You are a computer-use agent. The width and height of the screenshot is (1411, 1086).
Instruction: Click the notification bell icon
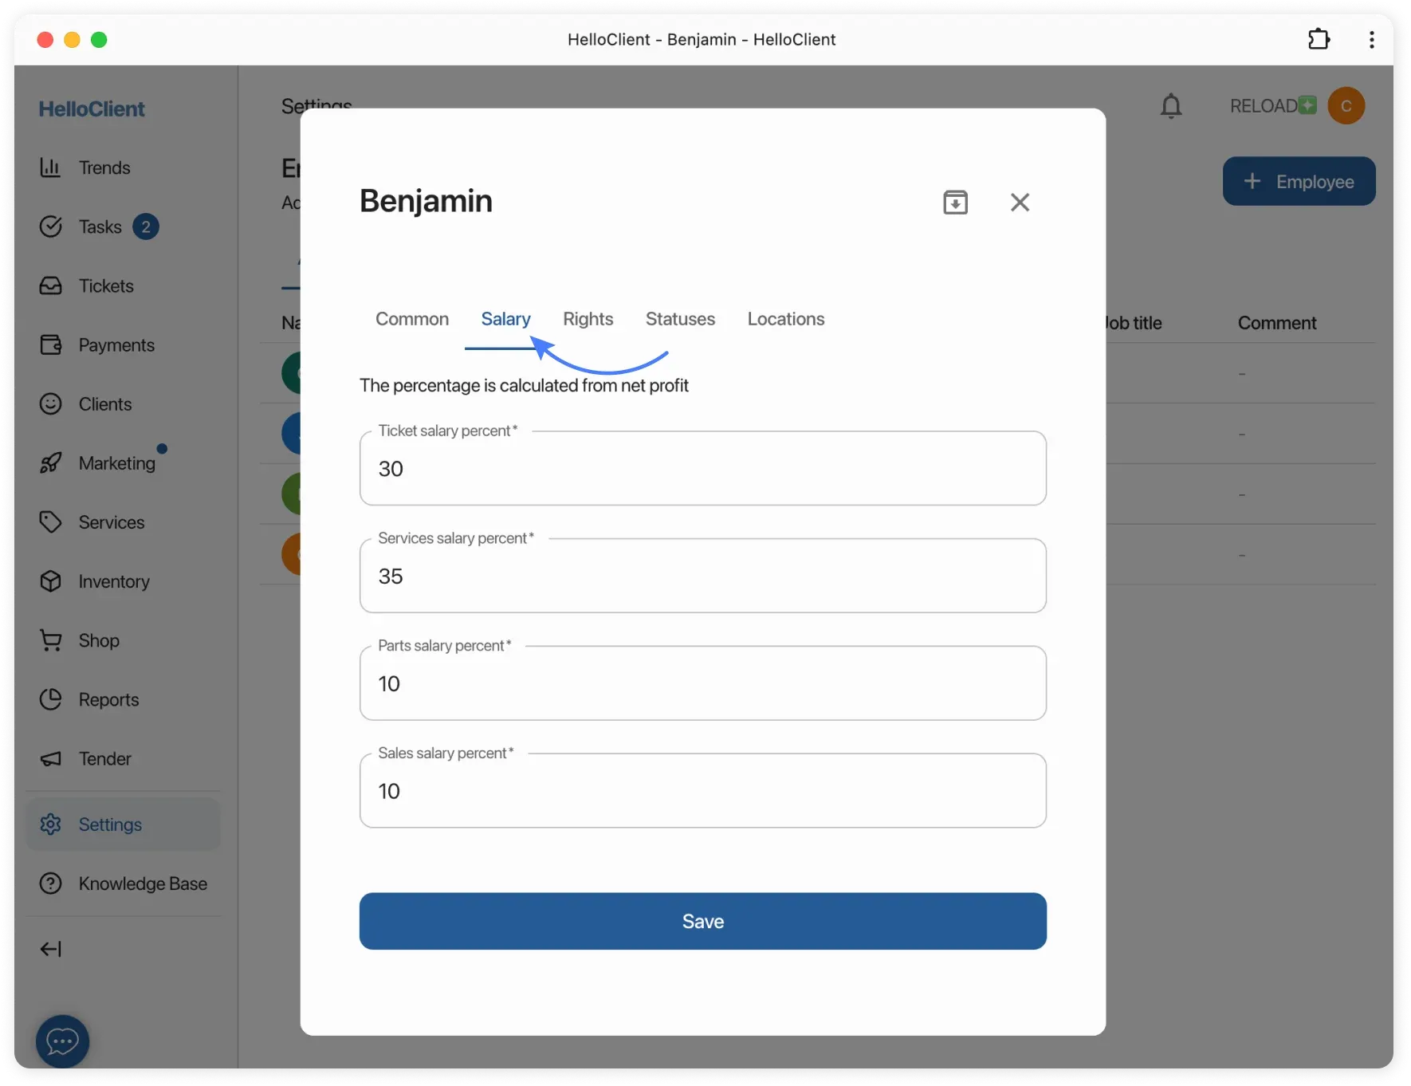click(1171, 106)
